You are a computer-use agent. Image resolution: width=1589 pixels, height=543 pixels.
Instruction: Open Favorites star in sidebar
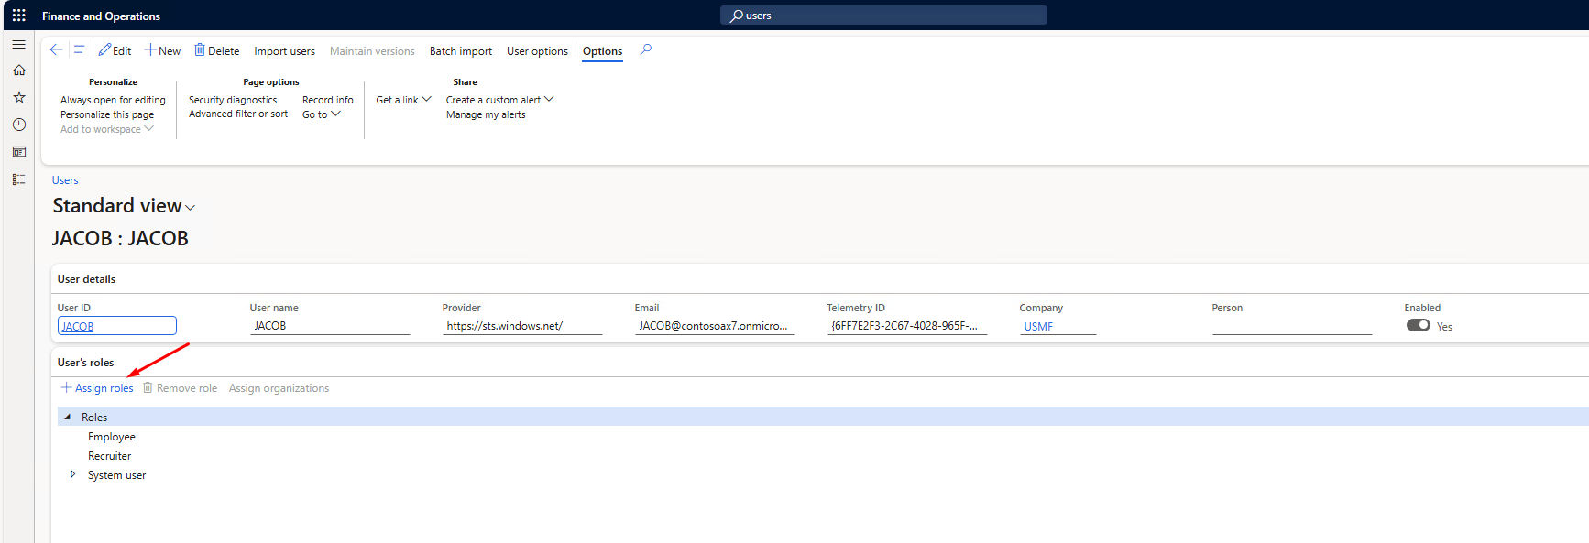click(18, 97)
